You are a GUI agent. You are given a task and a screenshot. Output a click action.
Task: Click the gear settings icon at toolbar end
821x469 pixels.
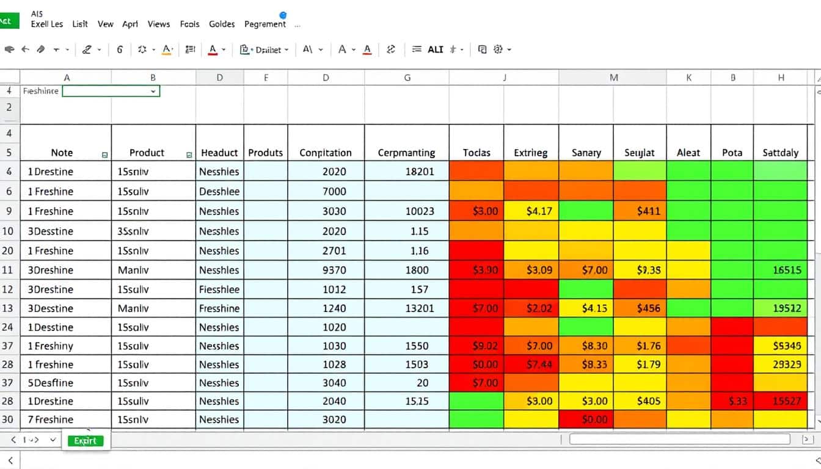pyautogui.click(x=497, y=49)
